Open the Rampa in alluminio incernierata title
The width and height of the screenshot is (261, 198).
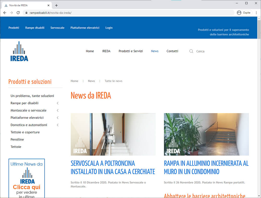point(206,167)
